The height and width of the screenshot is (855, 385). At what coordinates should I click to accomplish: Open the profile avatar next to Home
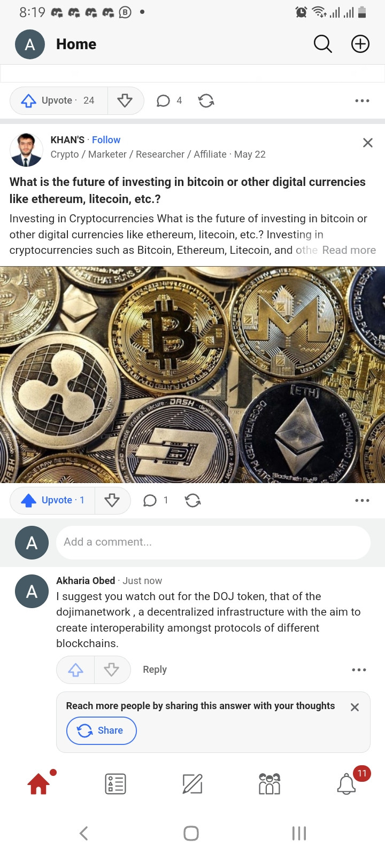[30, 44]
